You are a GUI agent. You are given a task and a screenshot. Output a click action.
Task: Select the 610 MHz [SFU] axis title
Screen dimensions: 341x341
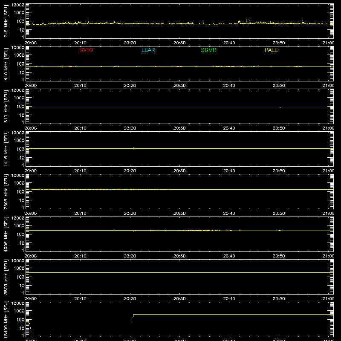tap(6, 107)
